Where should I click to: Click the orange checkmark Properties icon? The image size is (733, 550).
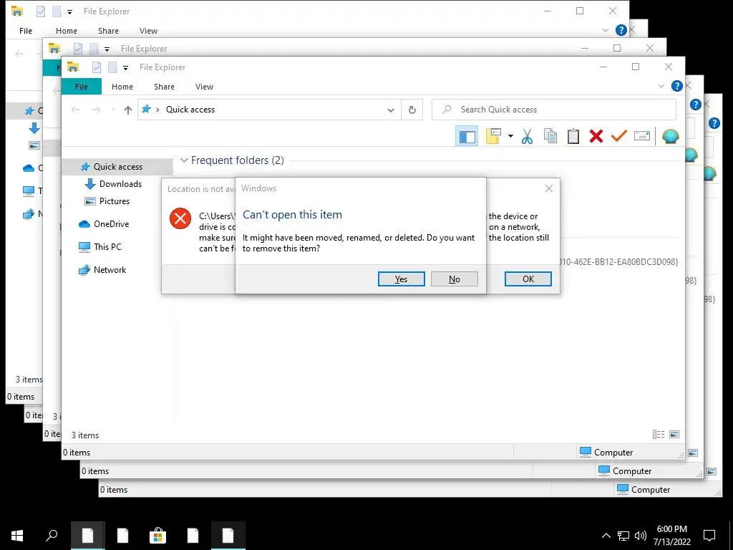[619, 137]
